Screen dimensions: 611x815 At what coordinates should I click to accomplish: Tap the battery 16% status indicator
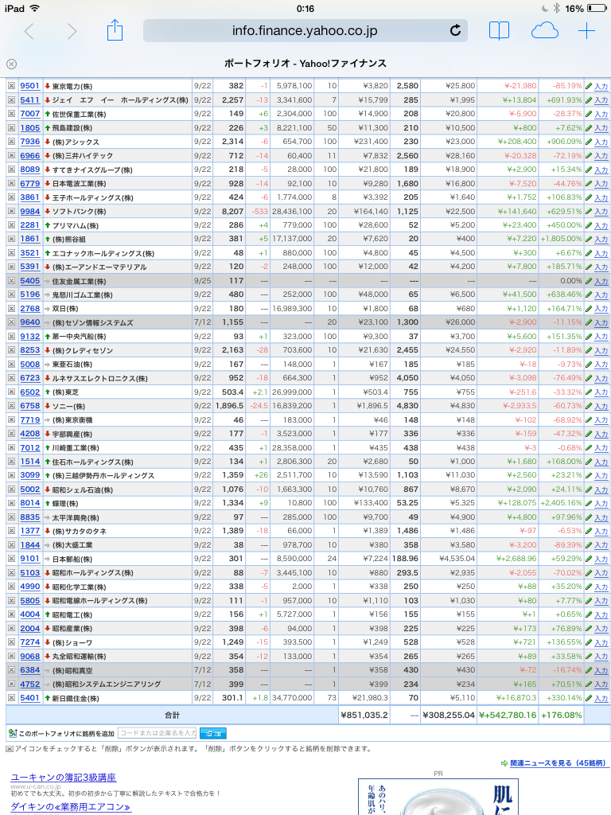[x=586, y=8]
